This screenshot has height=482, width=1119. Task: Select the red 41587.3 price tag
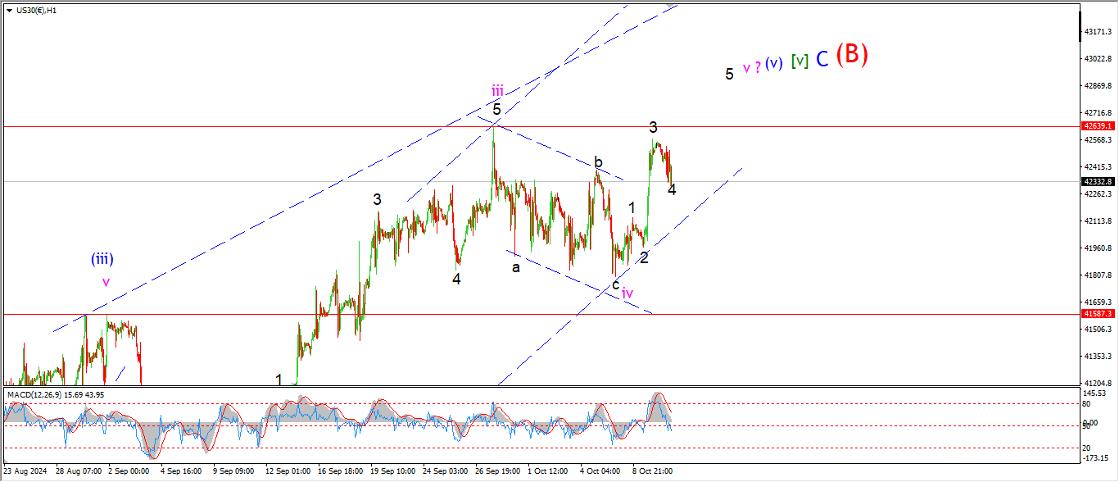[x=1098, y=314]
